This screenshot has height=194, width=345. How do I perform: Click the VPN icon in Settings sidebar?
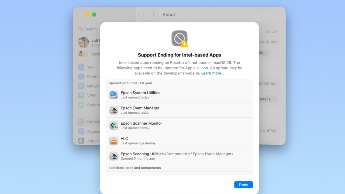81,95
